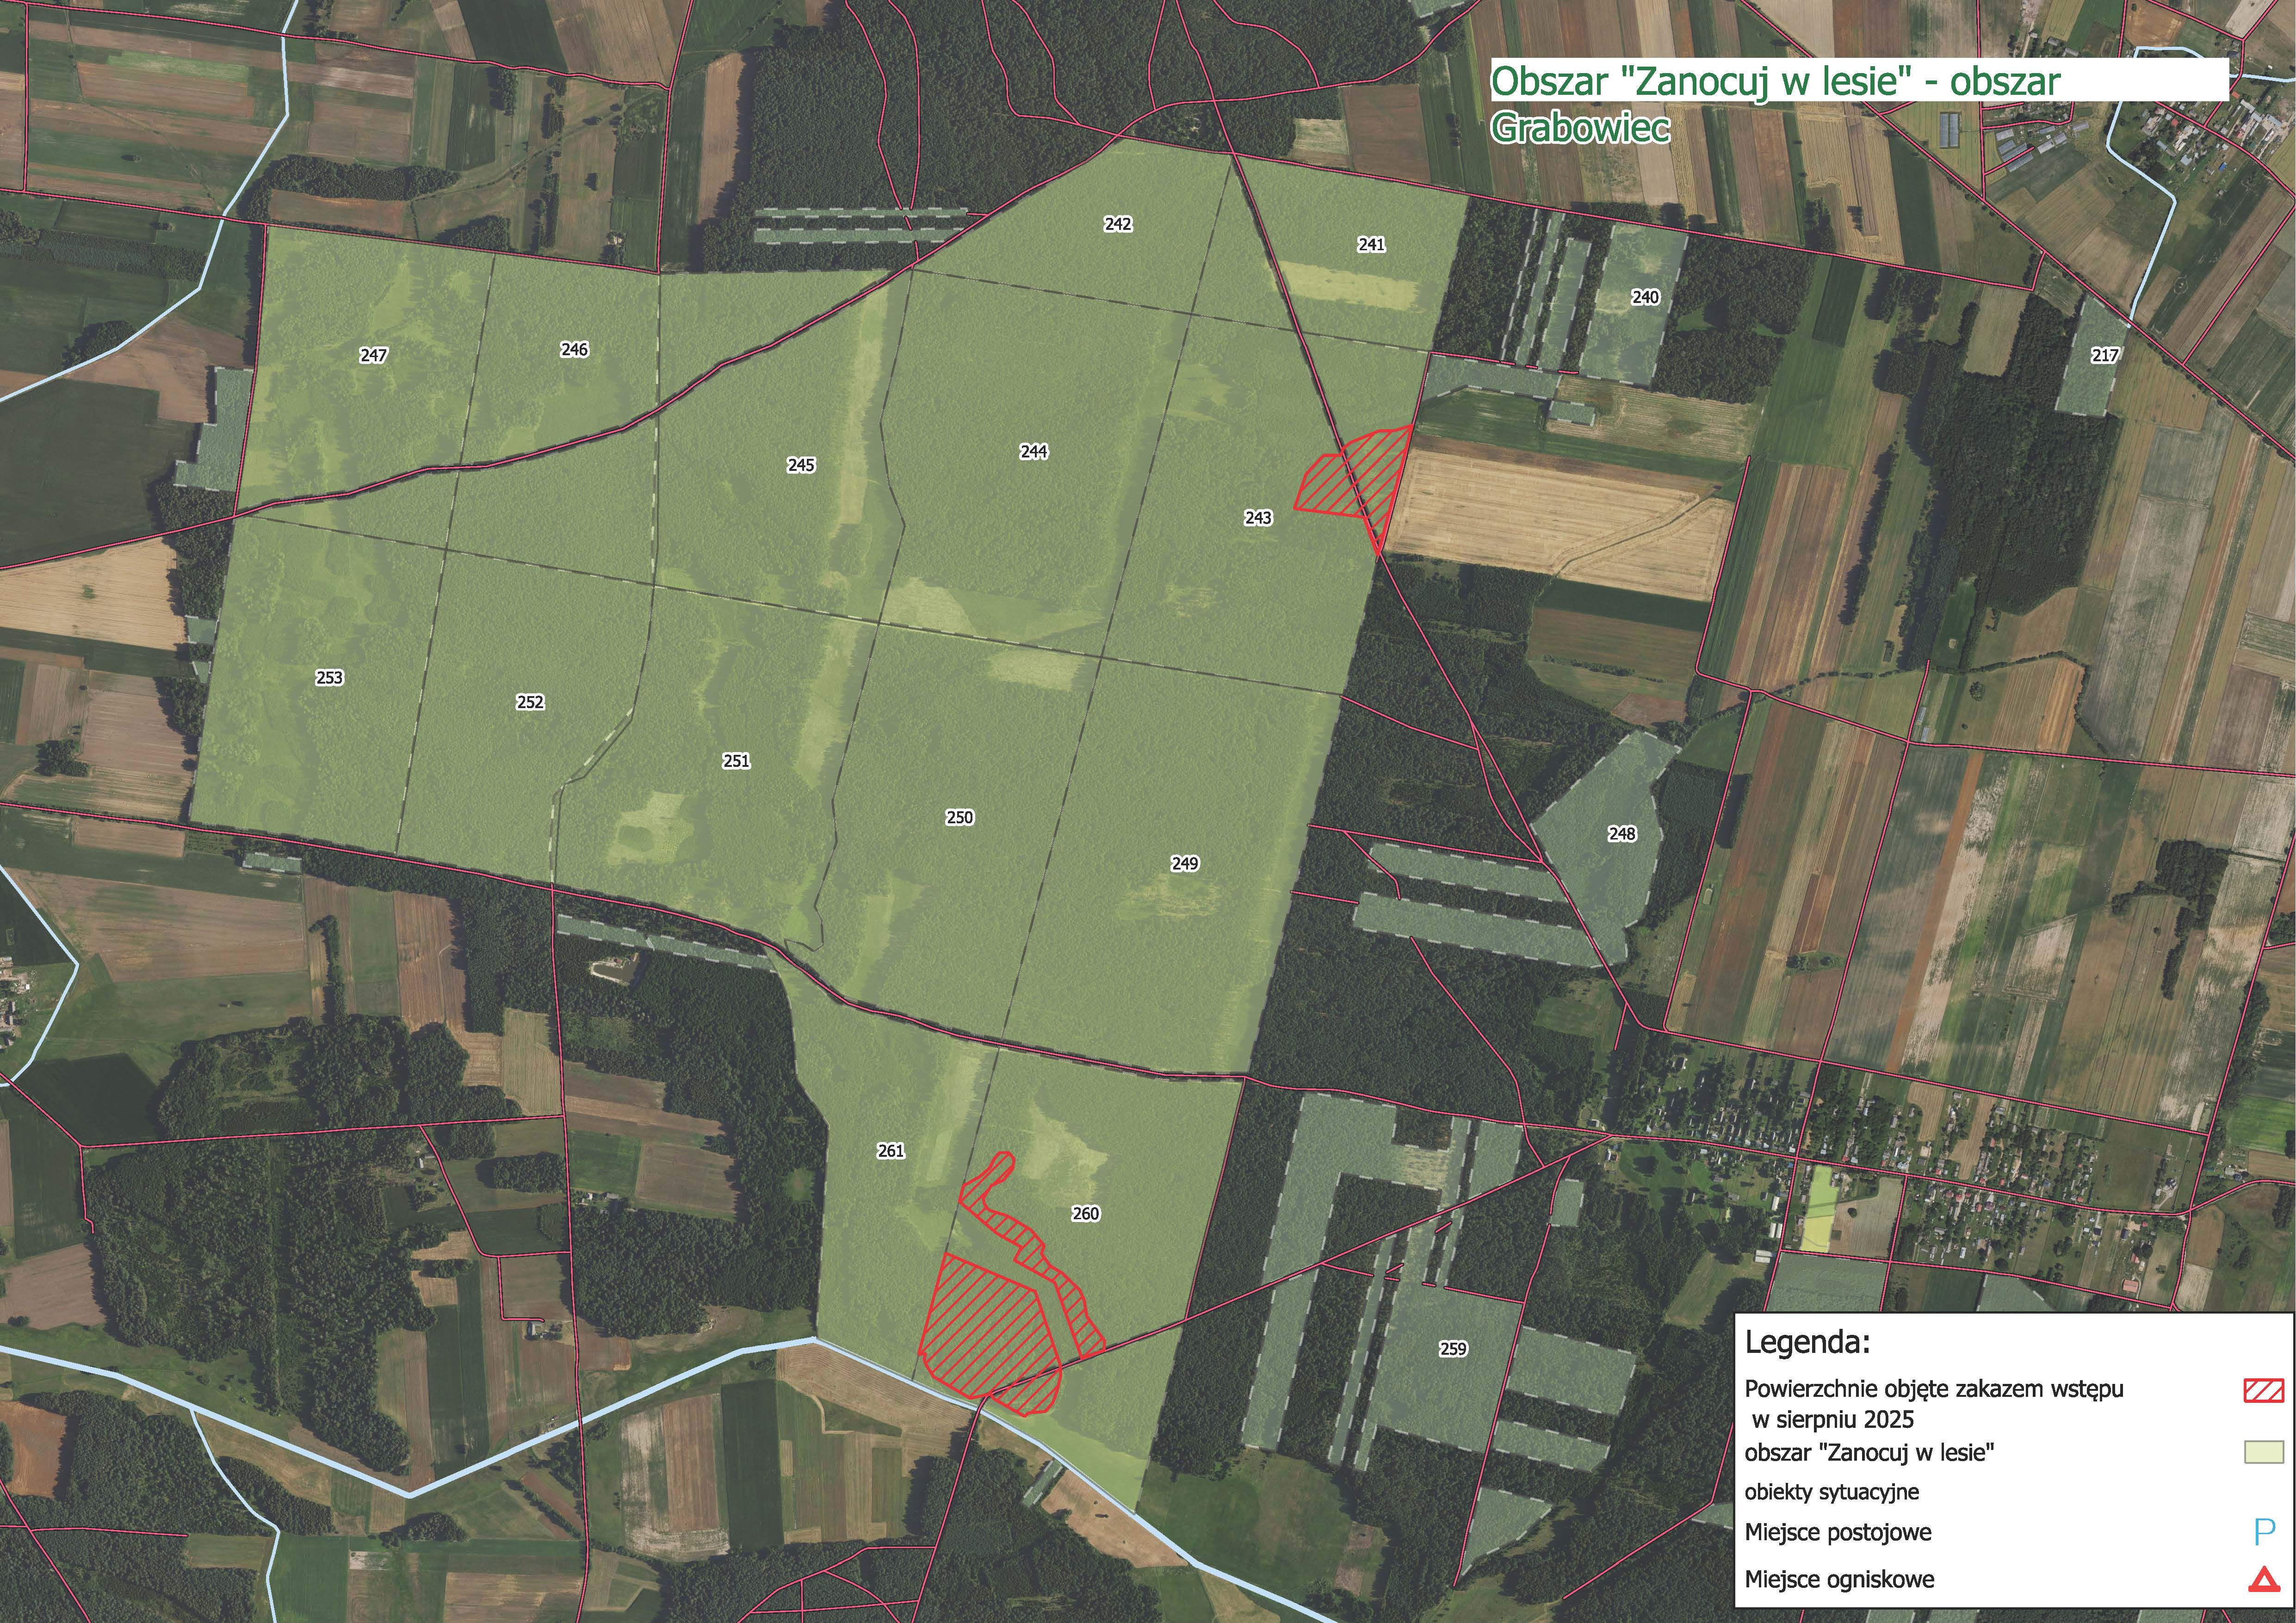
Task: Click forest compartment label 244
Action: pyautogui.click(x=1034, y=452)
